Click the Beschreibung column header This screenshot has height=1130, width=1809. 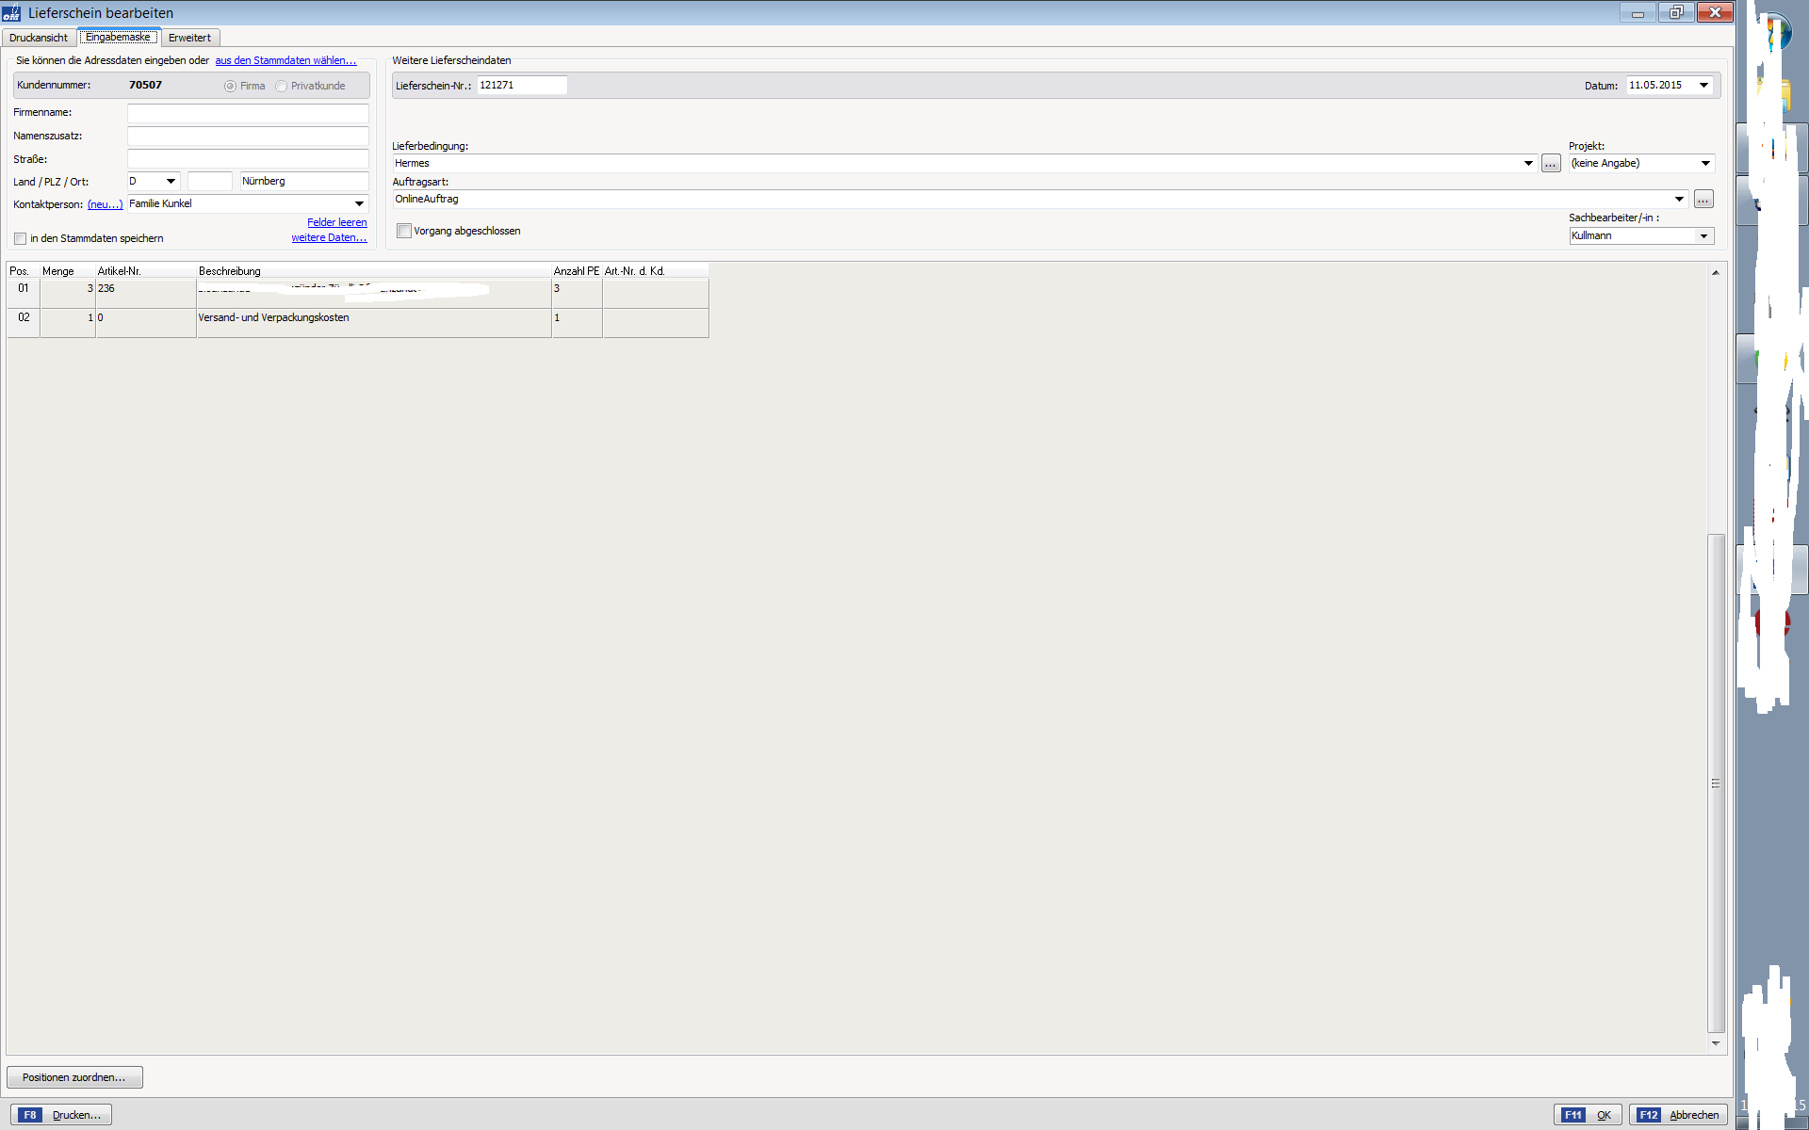click(x=373, y=271)
